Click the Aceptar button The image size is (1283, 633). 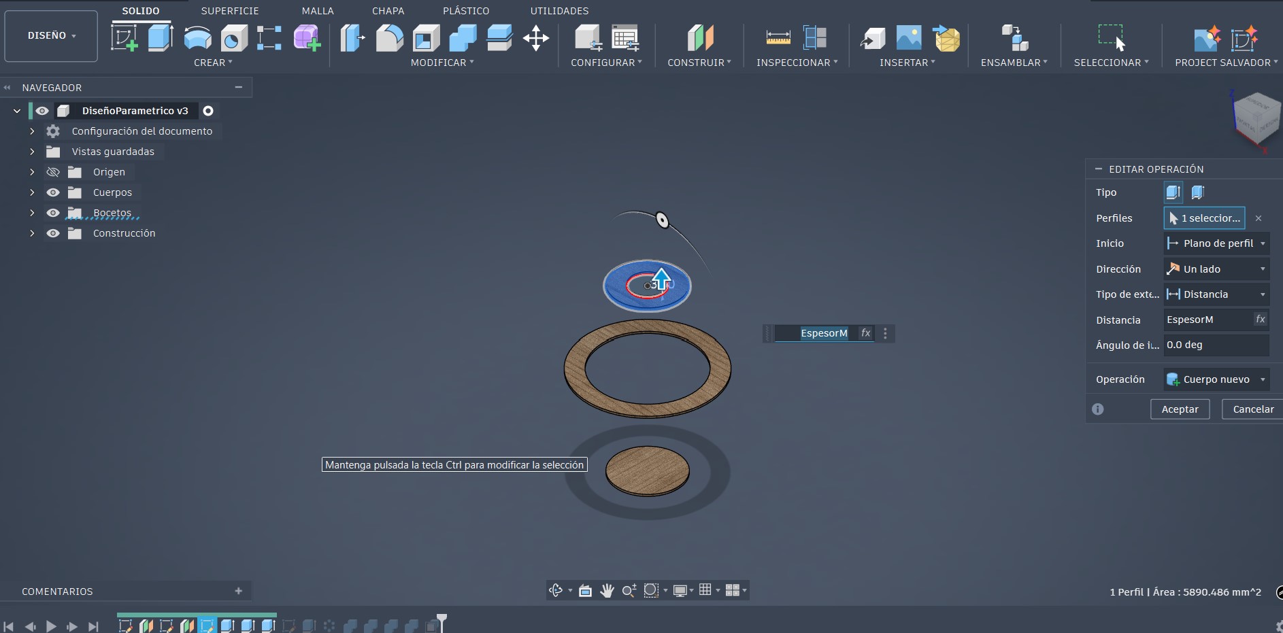(1180, 409)
